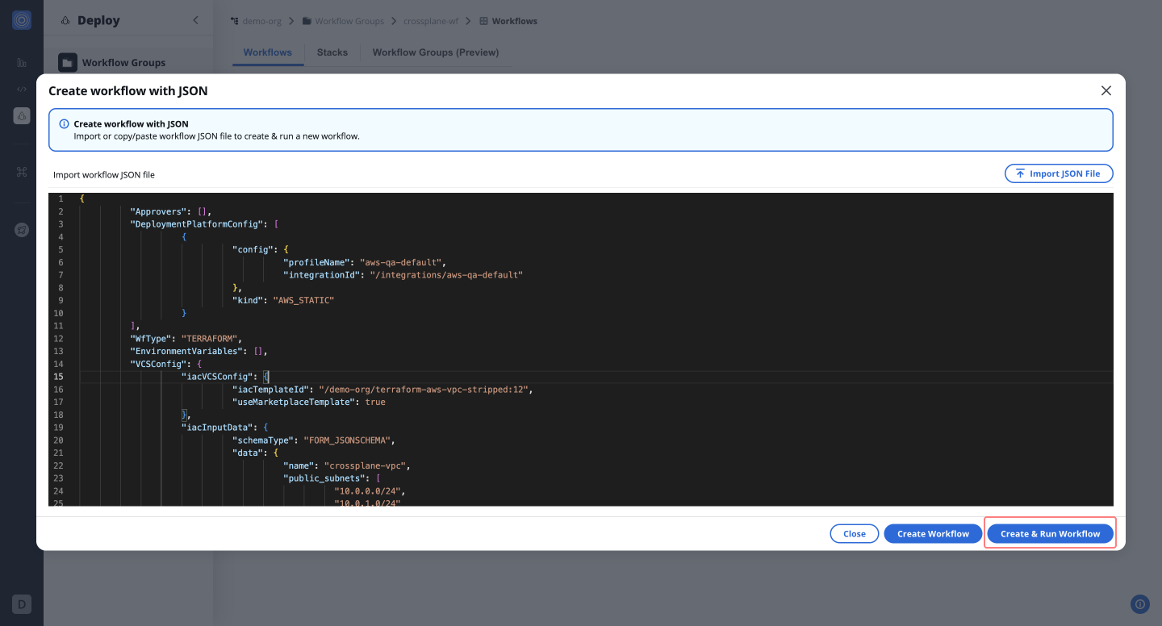Click the StackGuardian logo in the sidebar

pyautogui.click(x=22, y=21)
